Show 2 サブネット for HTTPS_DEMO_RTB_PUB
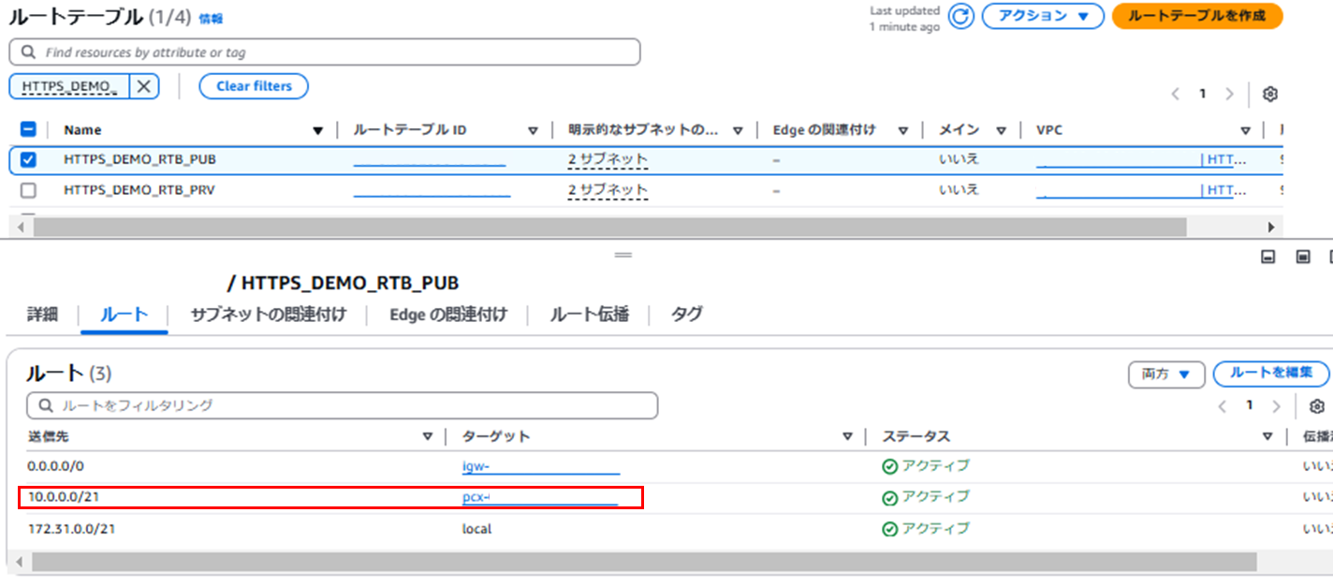The image size is (1333, 586). (608, 160)
